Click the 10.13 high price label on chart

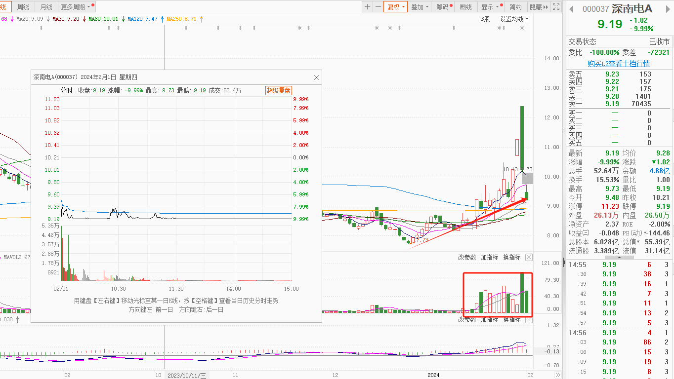[x=510, y=169]
